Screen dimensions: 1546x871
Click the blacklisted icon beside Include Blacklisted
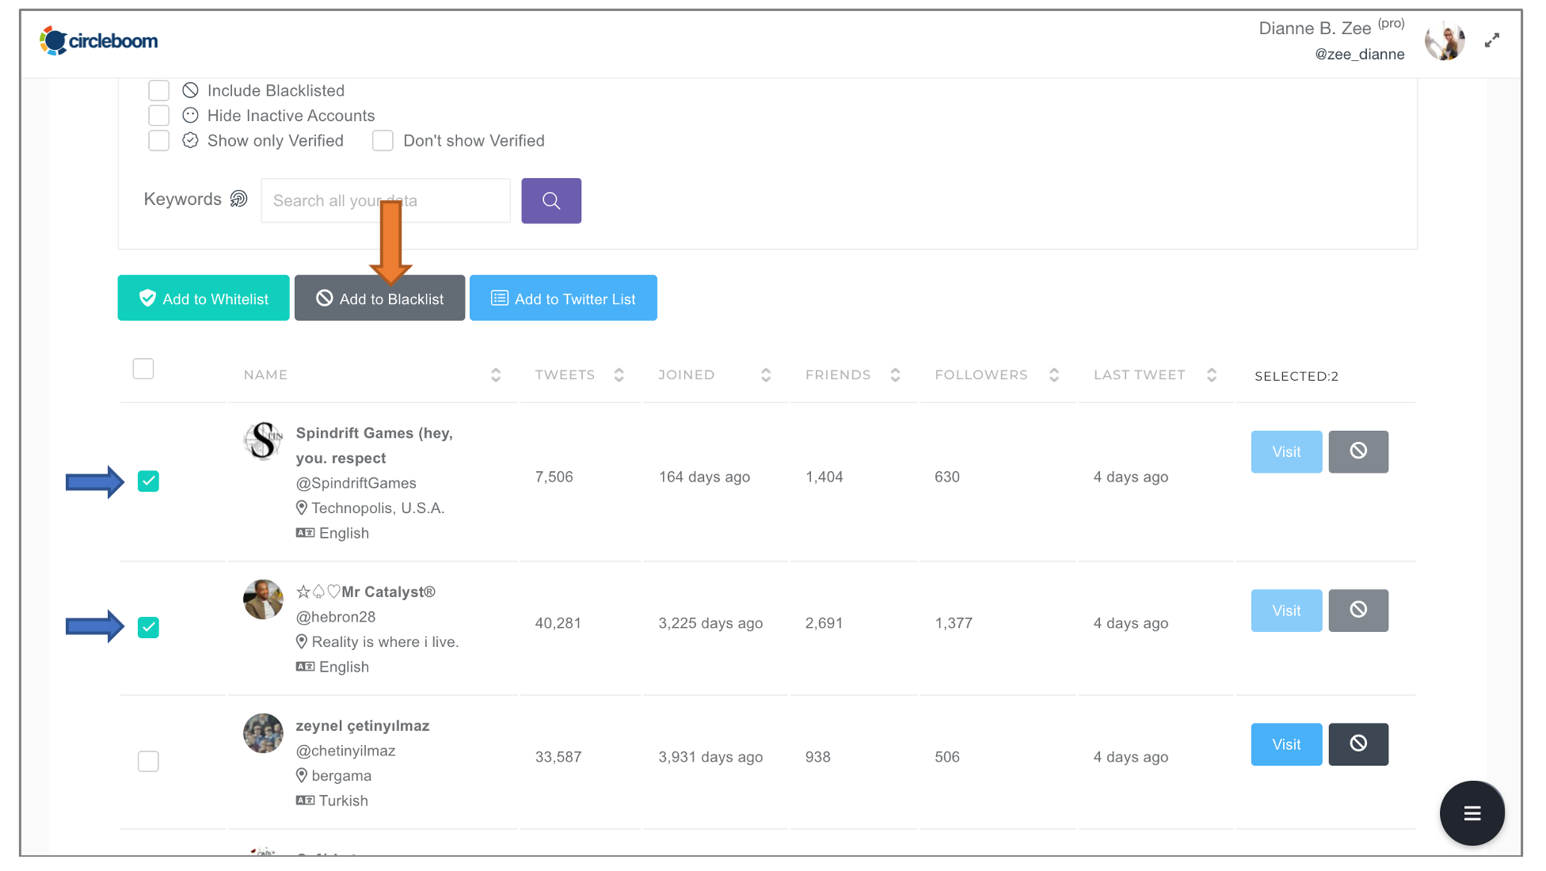coord(190,90)
